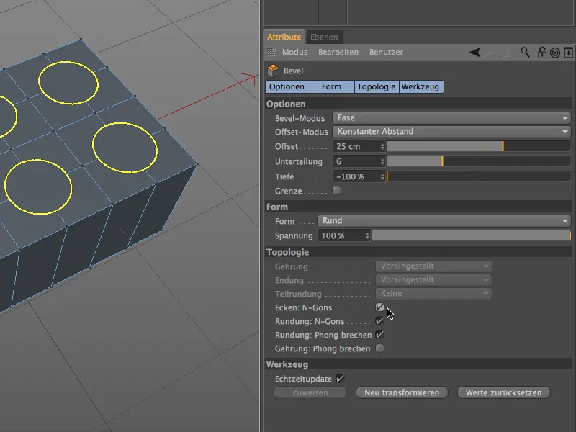
Task: Click the Tiefe slider bar
Action: click(x=478, y=176)
